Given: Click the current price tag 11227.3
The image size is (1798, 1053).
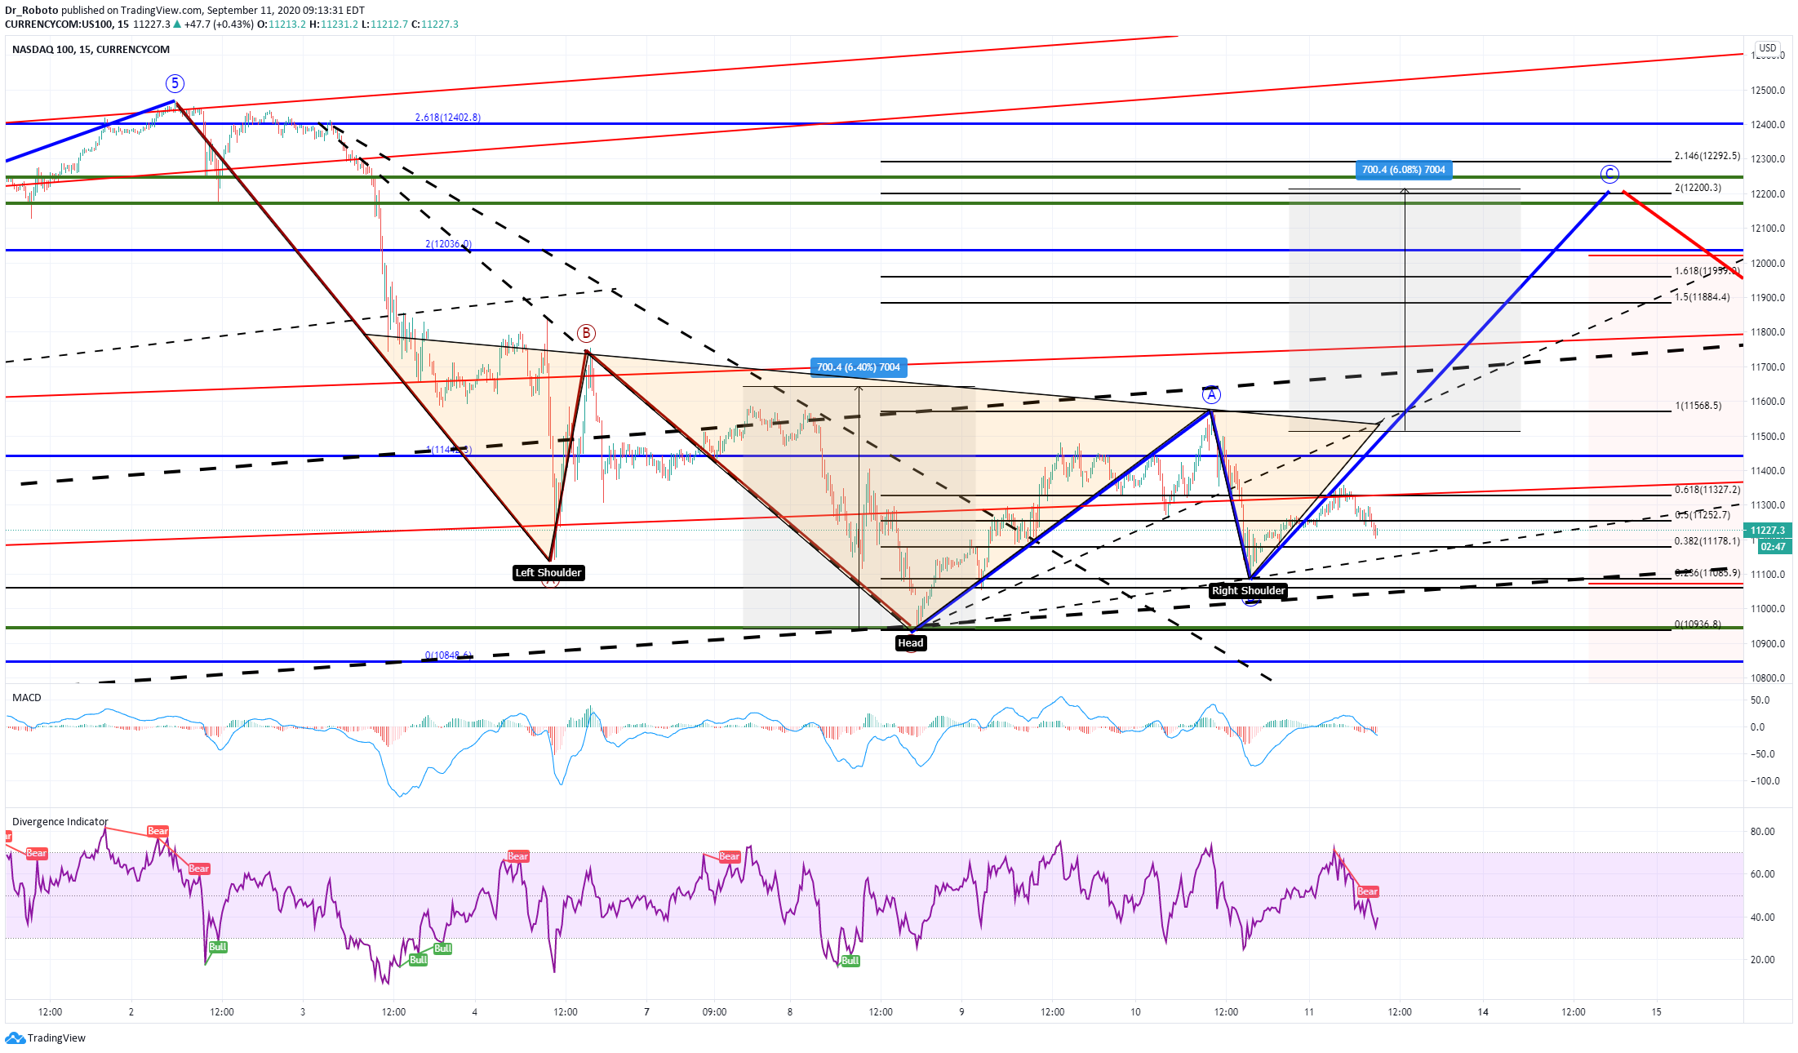Looking at the screenshot, I should pyautogui.click(x=1767, y=531).
